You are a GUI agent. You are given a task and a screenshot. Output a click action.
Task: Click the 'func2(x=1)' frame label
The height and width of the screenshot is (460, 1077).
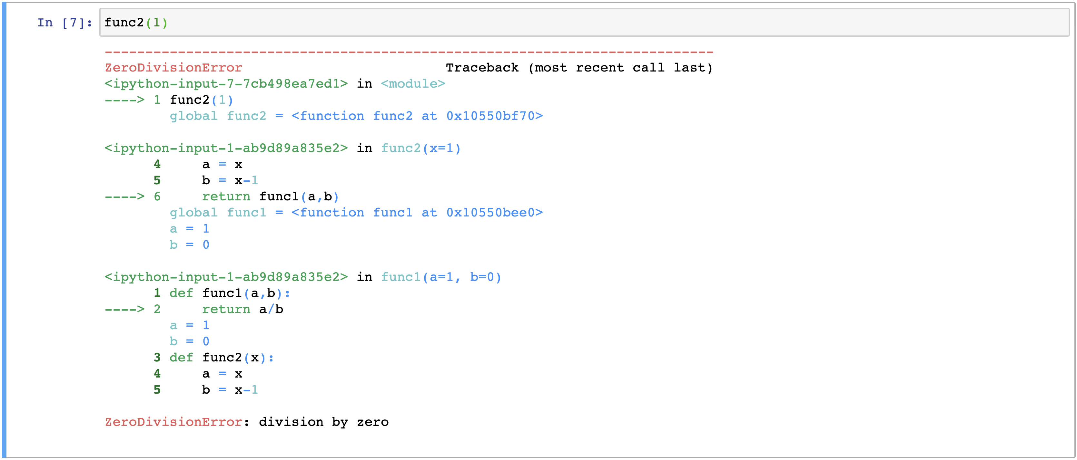click(x=421, y=148)
